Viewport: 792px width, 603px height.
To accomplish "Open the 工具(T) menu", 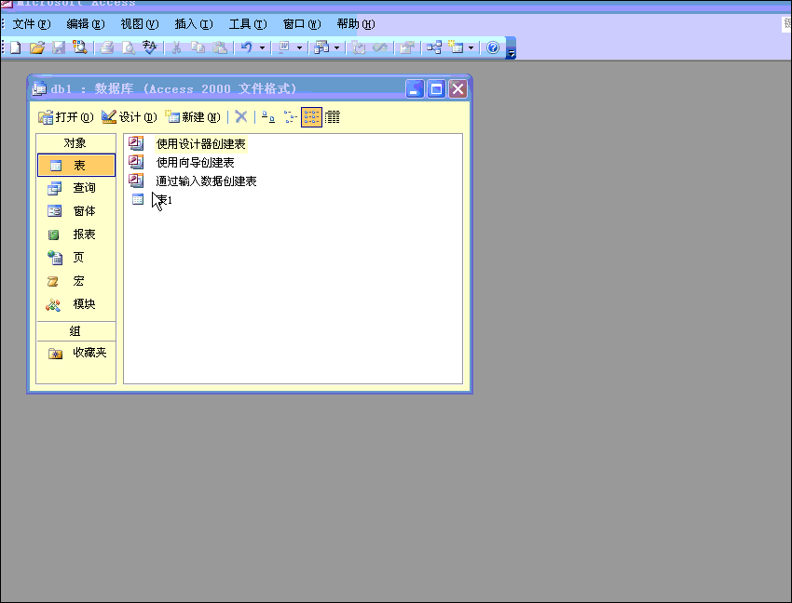I will click(248, 24).
